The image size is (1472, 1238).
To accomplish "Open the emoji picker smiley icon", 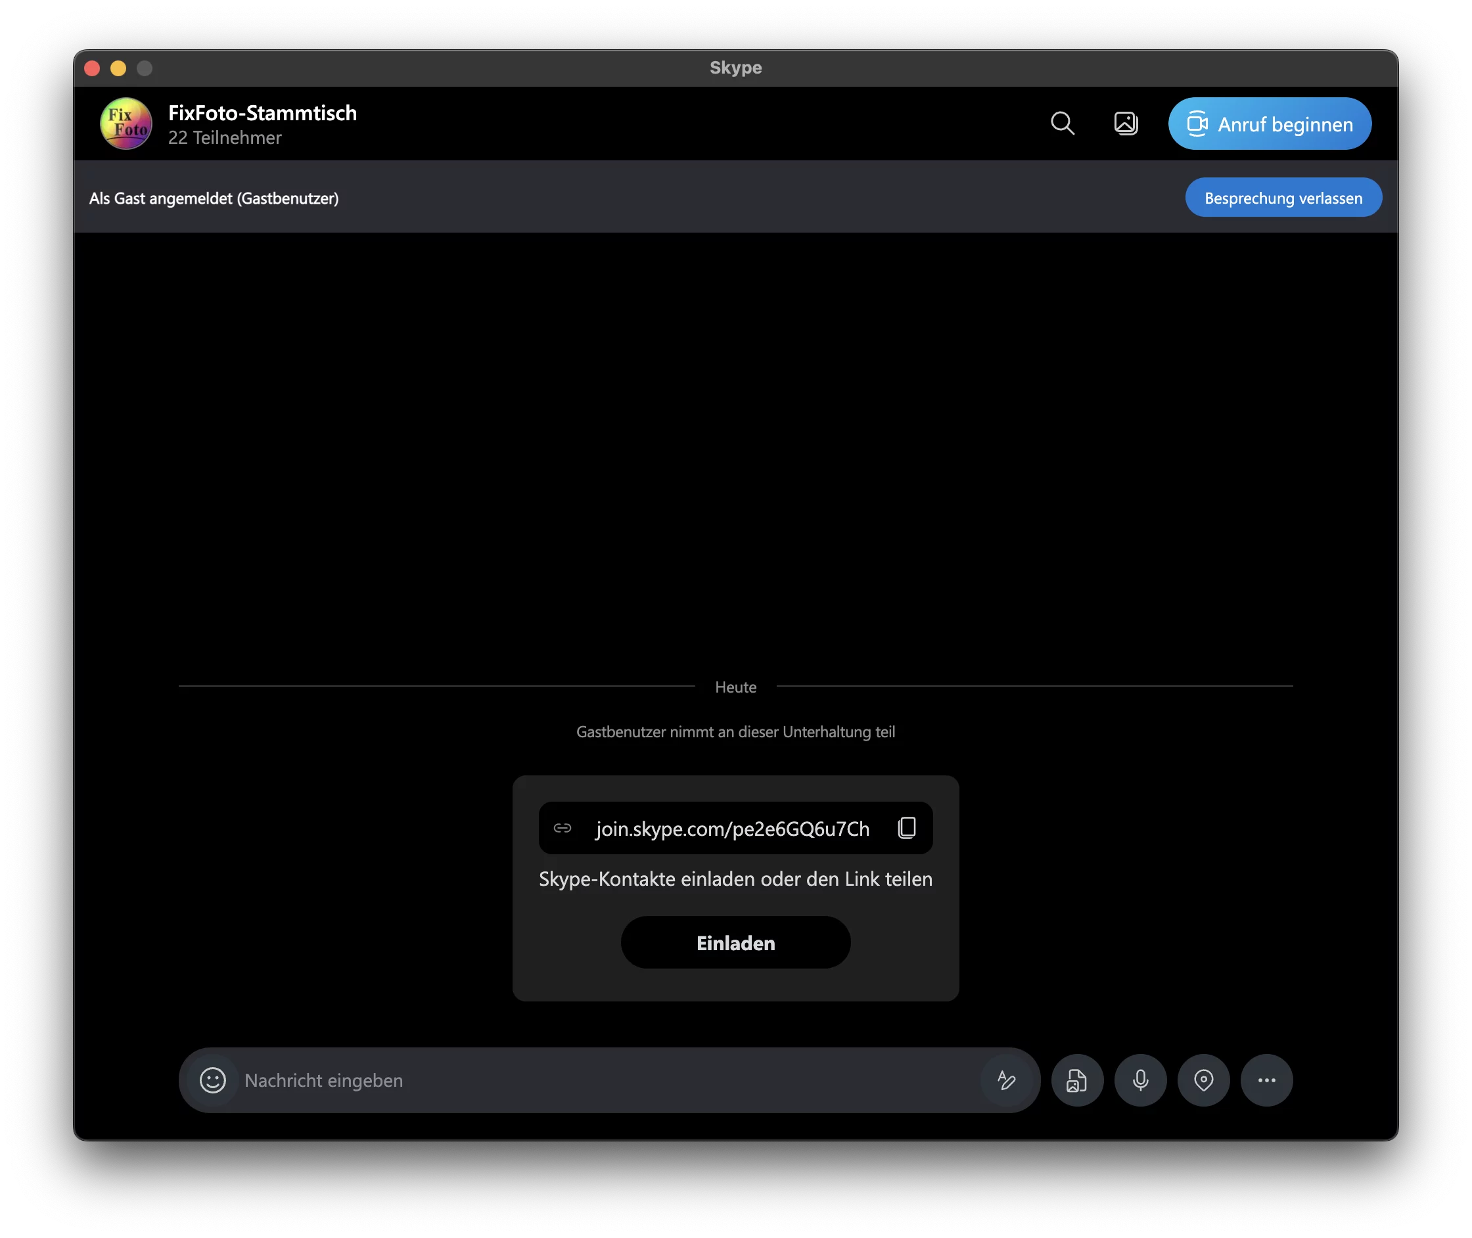I will click(x=213, y=1080).
